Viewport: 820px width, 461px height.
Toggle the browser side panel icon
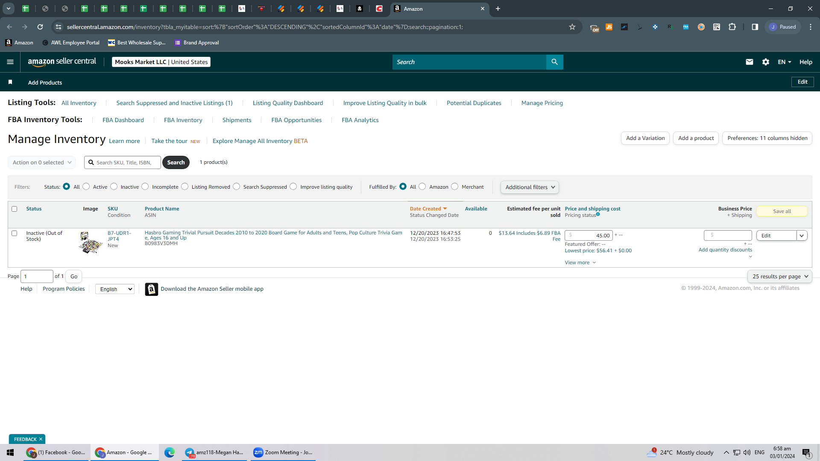click(755, 27)
